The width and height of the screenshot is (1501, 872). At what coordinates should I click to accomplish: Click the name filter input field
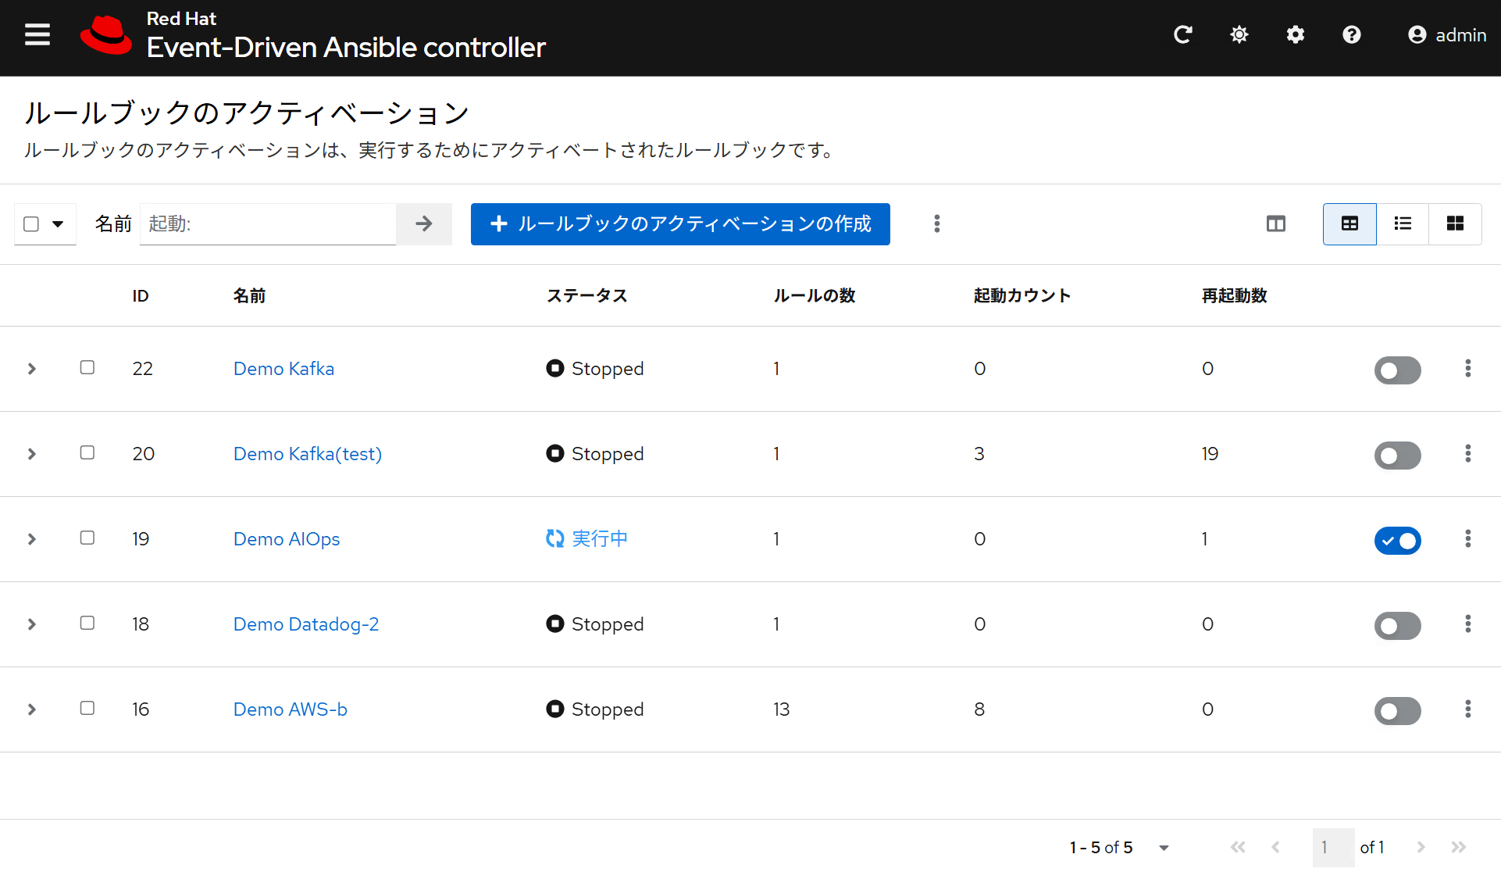pos(268,224)
